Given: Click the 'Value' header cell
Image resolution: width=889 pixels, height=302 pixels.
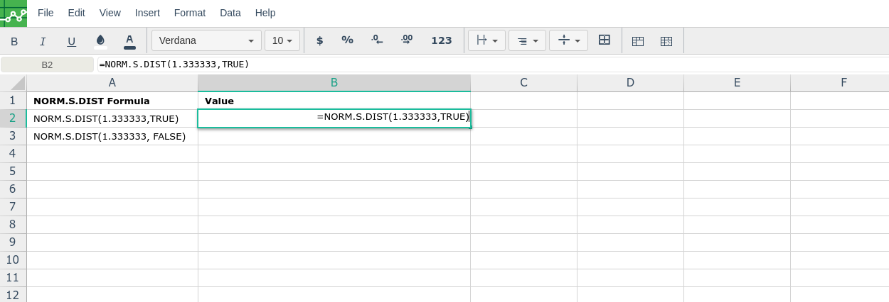Looking at the screenshot, I should tap(334, 101).
